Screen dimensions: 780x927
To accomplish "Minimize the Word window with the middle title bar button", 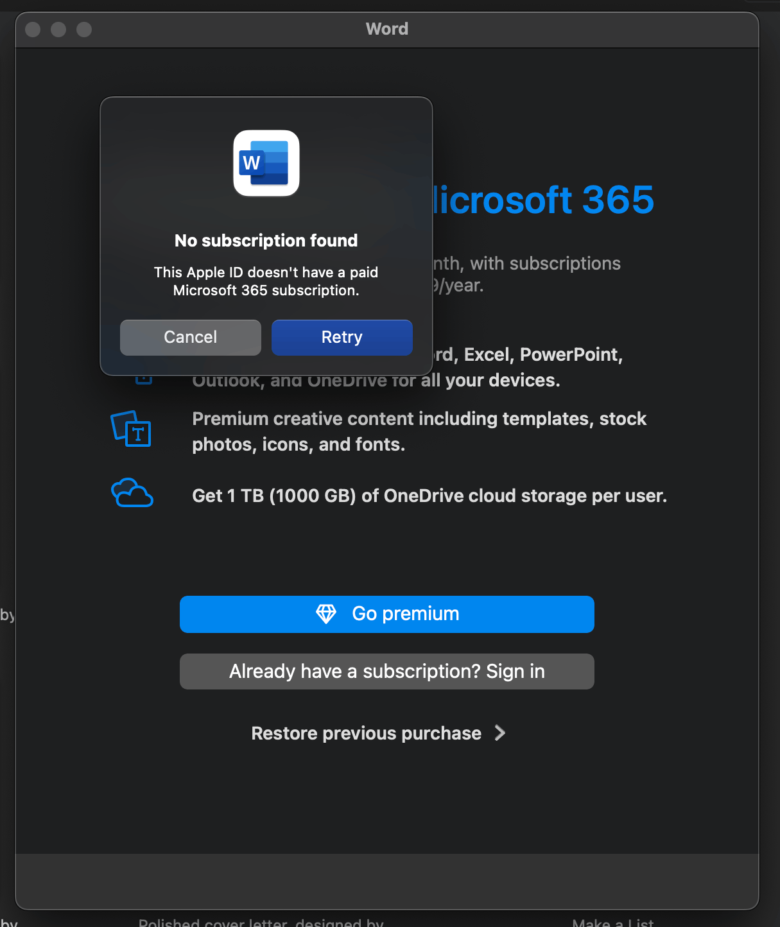I will 58,30.
